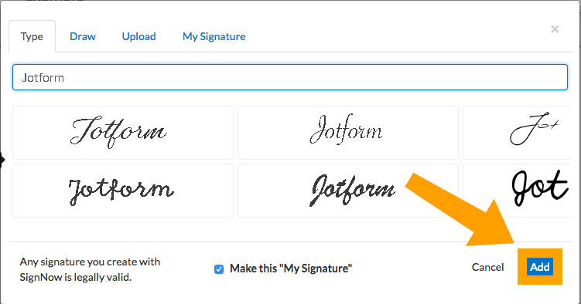This screenshot has width=581, height=304.
Task: Click the blue Add button
Action: [x=540, y=267]
